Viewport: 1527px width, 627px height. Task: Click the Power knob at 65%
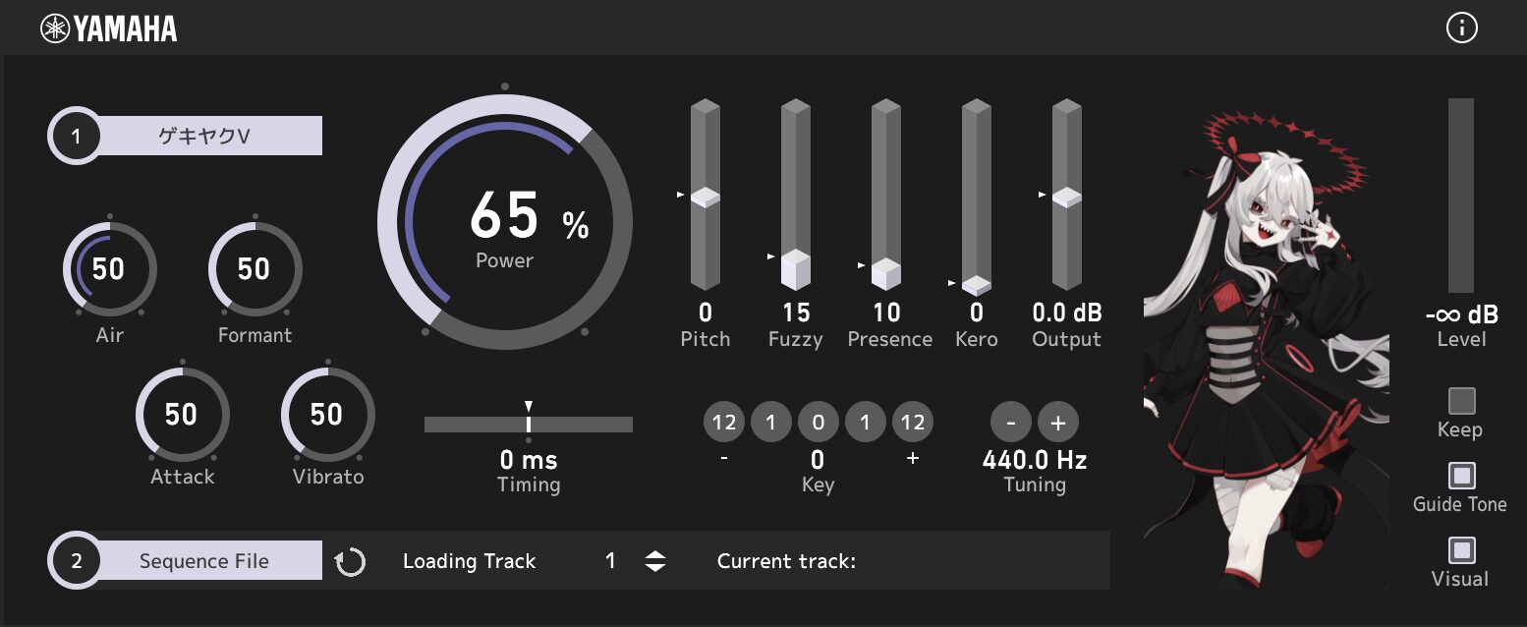click(x=505, y=222)
